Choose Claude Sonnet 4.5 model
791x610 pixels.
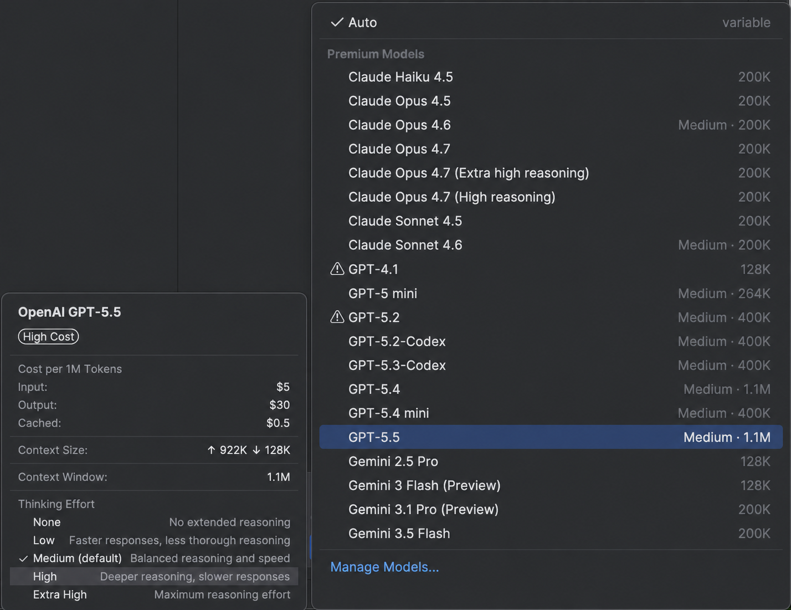click(x=551, y=221)
